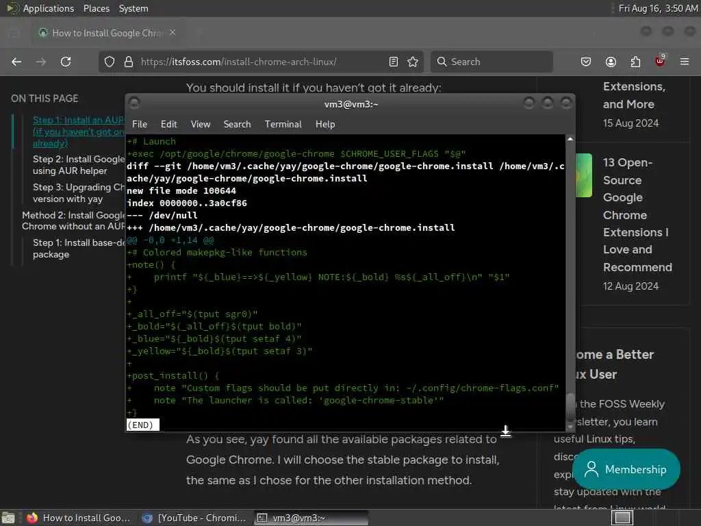Click the workspace switcher in bottom panel
Image resolution: width=701 pixels, height=526 pixels.
[x=622, y=518]
